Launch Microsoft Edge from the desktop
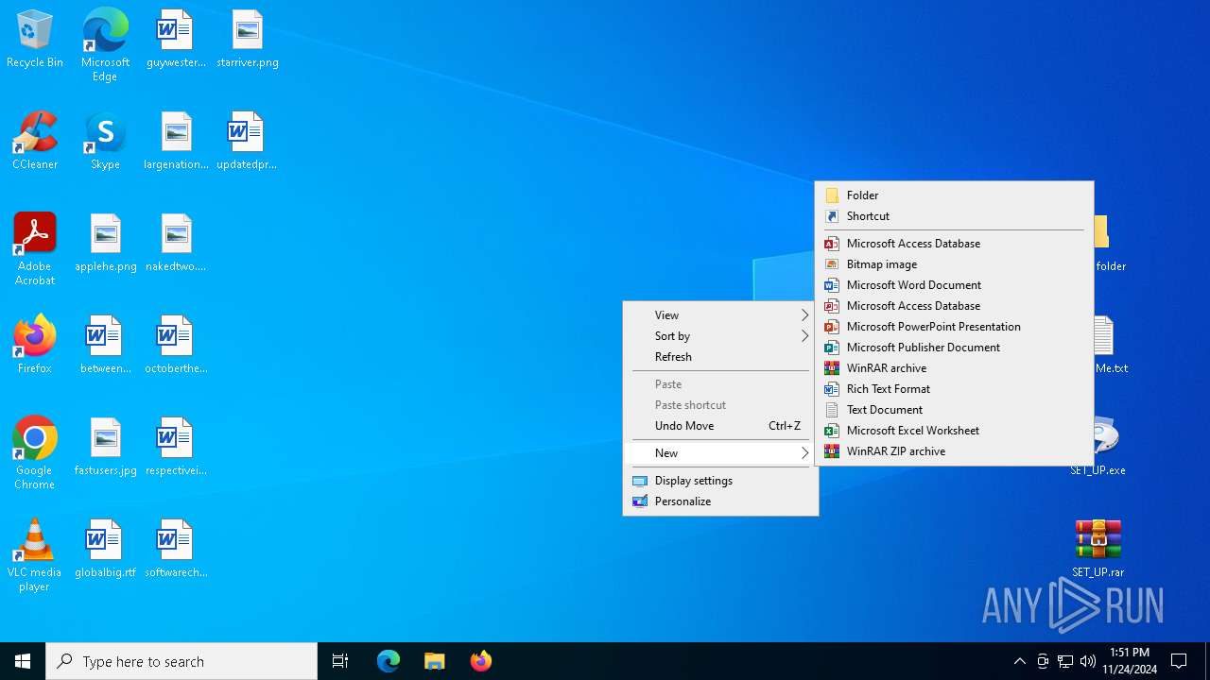Screen dimensions: 1210x680 point(105,44)
